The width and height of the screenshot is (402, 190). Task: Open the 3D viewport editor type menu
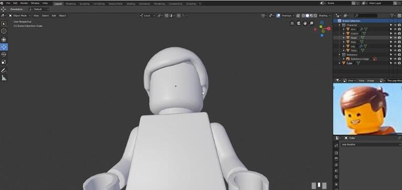(x=3, y=16)
